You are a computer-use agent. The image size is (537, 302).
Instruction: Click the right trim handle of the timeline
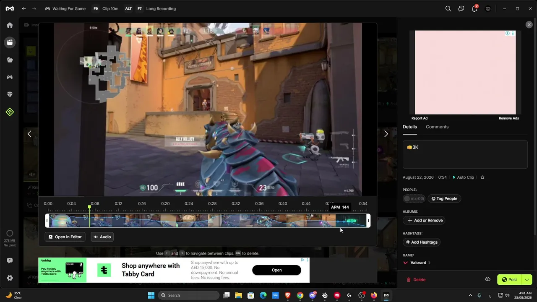tap(369, 221)
